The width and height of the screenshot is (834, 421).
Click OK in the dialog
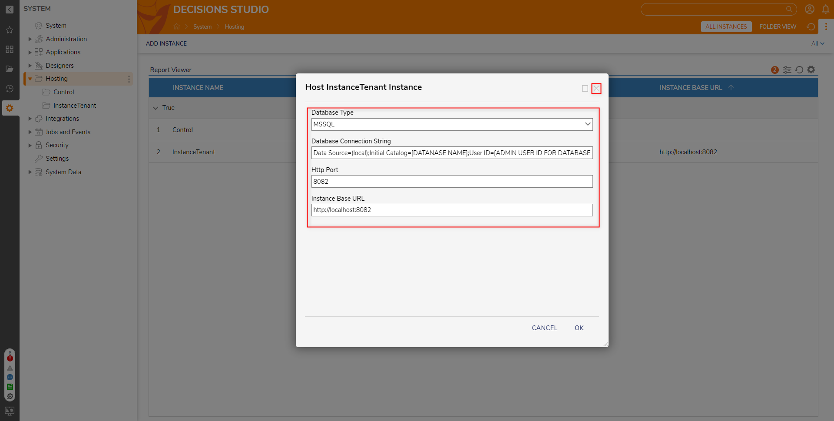(x=579, y=328)
